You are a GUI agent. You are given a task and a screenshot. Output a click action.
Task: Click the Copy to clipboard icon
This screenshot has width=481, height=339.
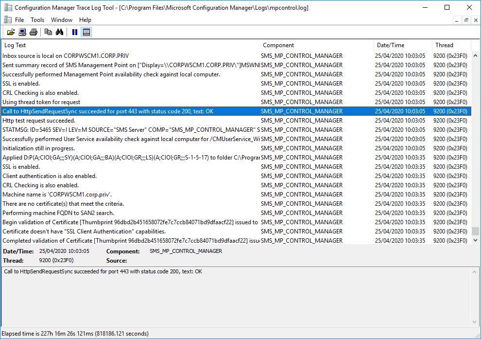pos(48,32)
